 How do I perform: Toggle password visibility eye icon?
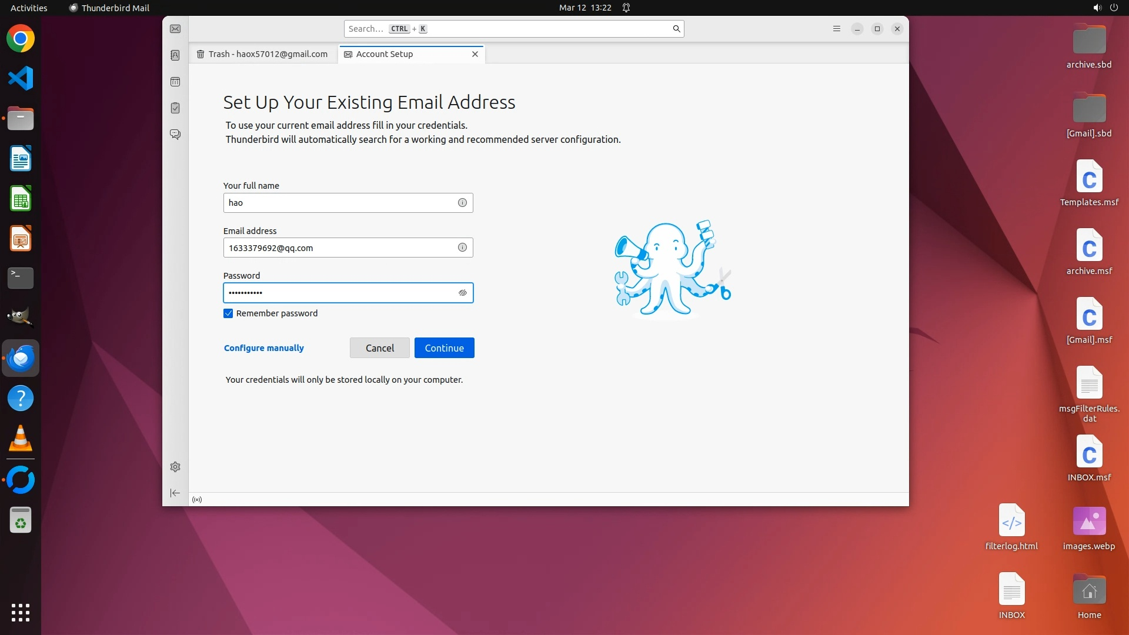coord(463,293)
